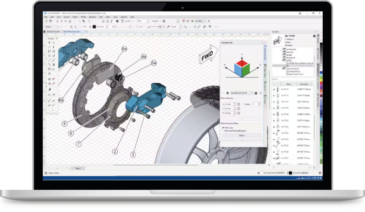Click the Name column header in Symbols
This screenshot has height=212, width=365.
pos(288,84)
